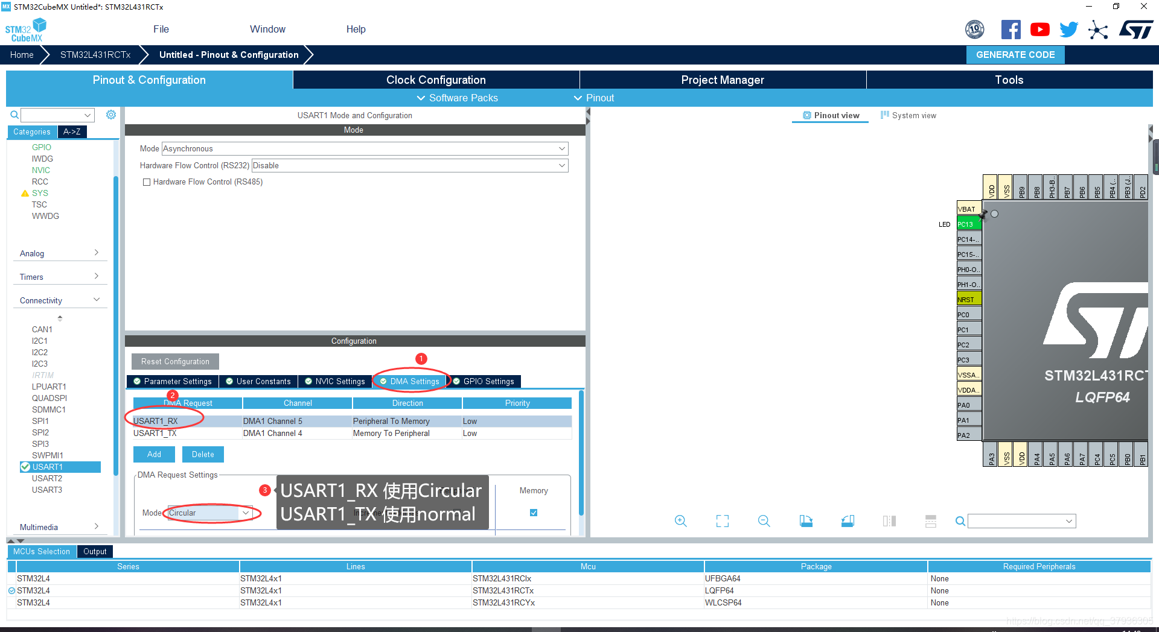Open the DMA Mode Circular dropdown
This screenshot has height=632, width=1159.
pyautogui.click(x=209, y=513)
